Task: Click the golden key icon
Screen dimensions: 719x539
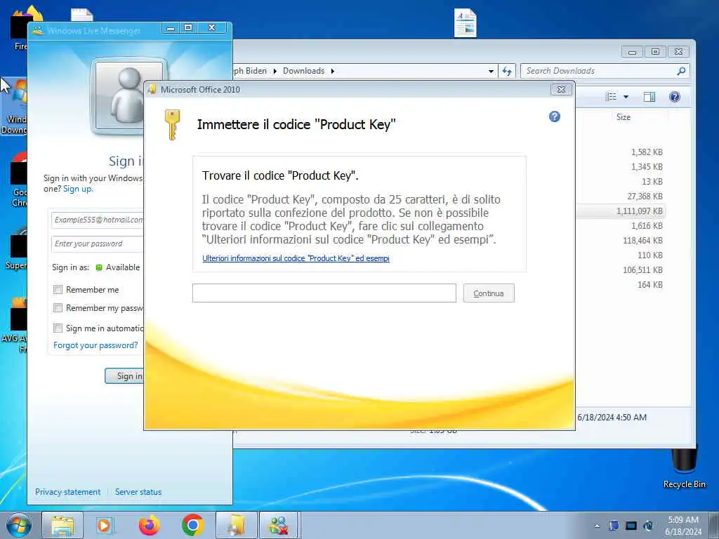Action: (172, 125)
